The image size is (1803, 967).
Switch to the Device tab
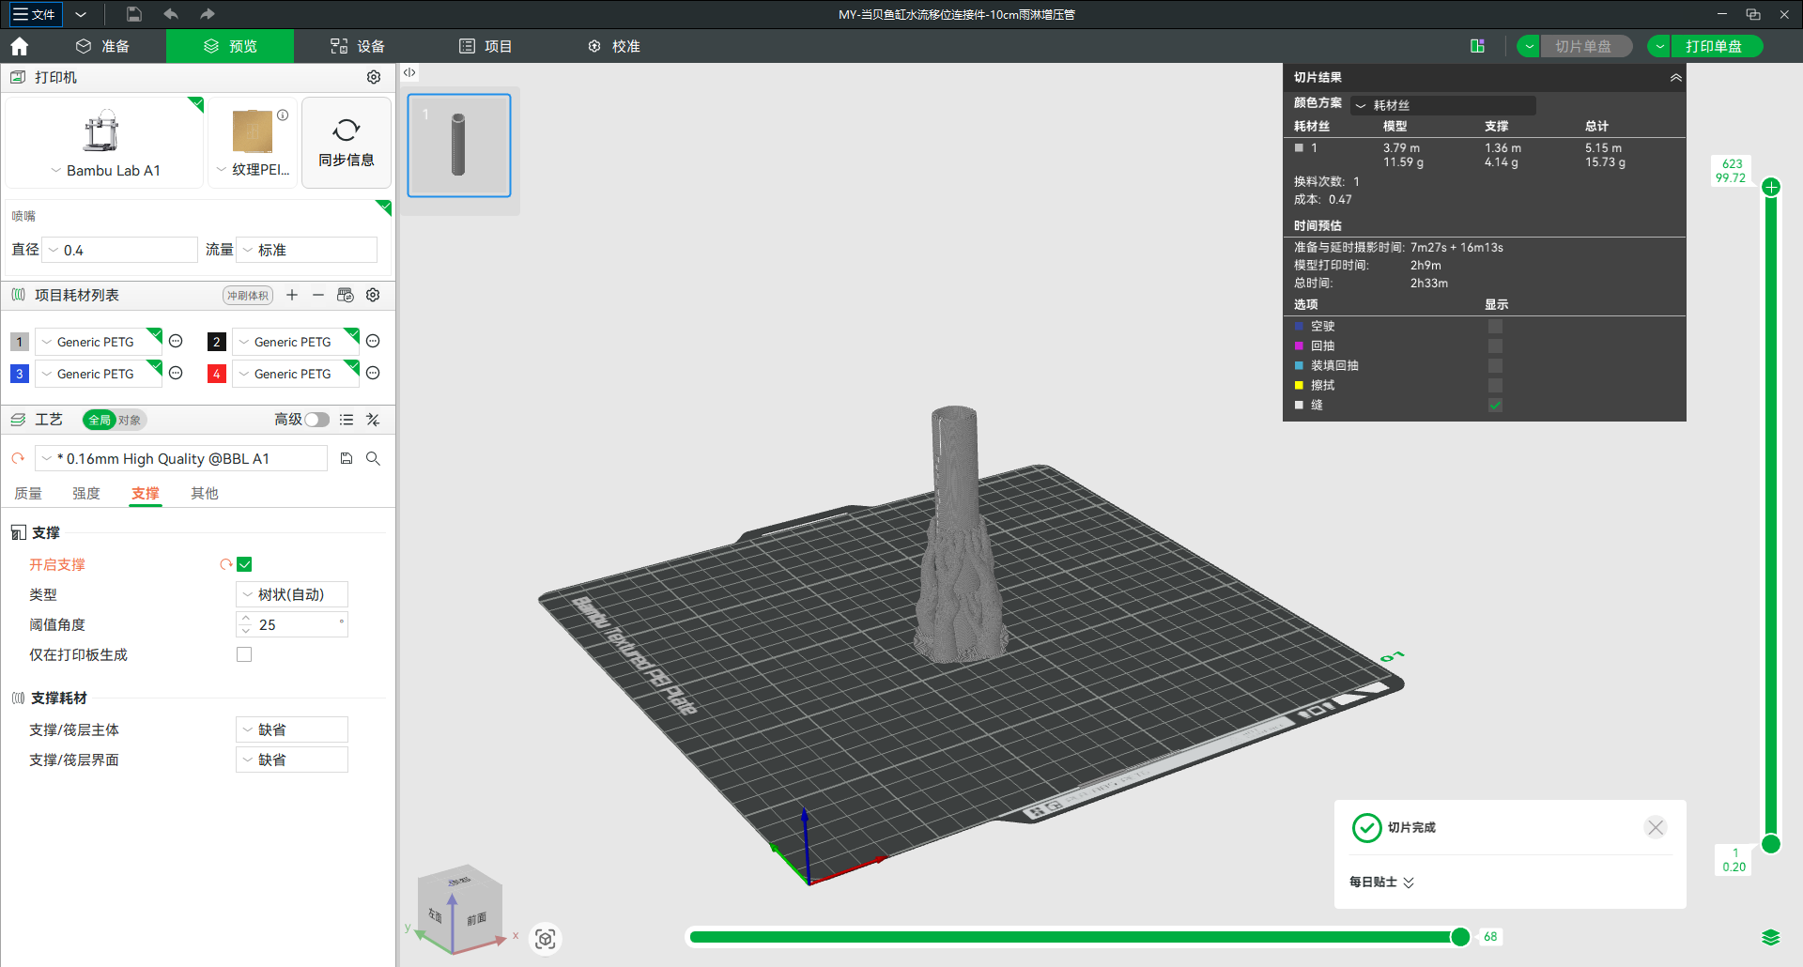(358, 46)
